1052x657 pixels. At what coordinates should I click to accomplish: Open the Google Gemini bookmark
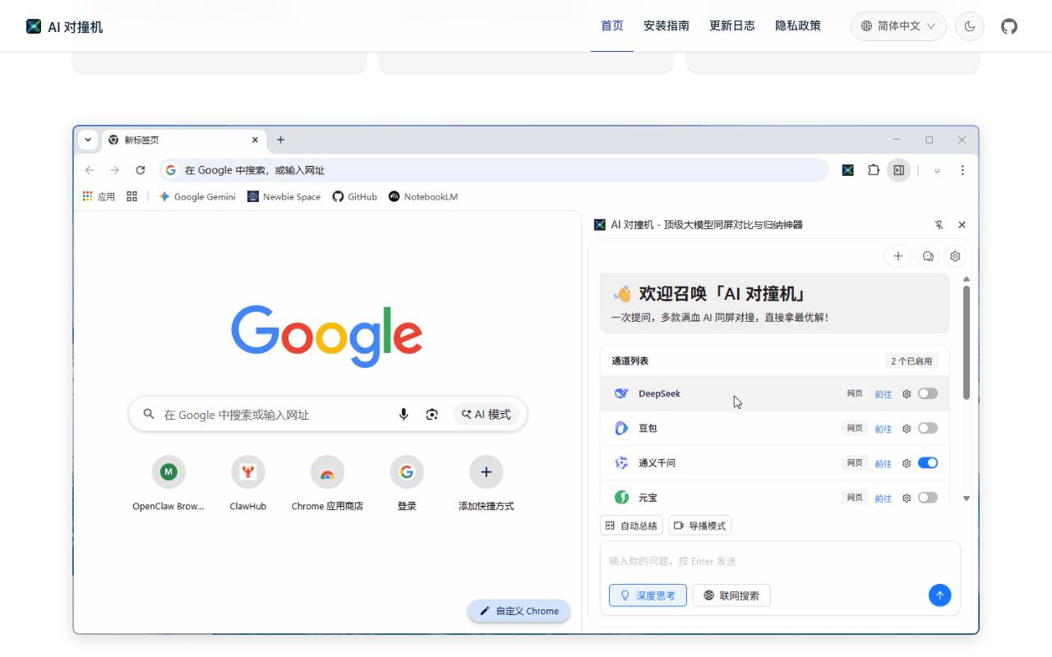(197, 196)
